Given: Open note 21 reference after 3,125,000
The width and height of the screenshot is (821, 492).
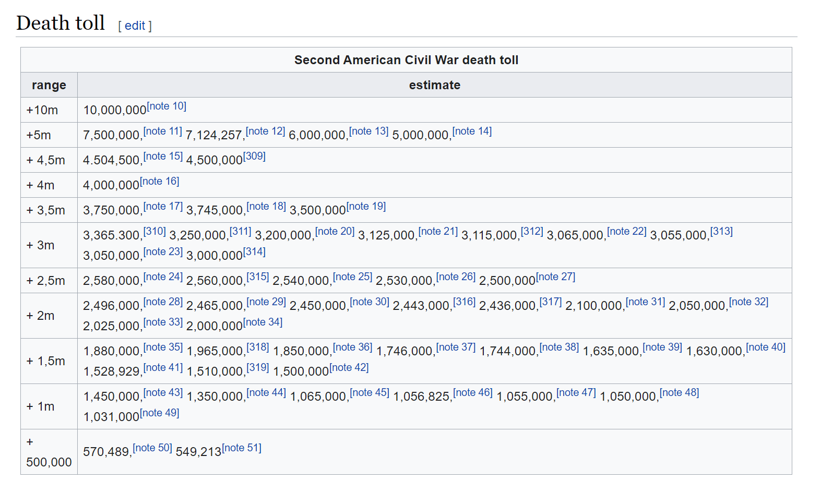Looking at the screenshot, I should pyautogui.click(x=438, y=231).
